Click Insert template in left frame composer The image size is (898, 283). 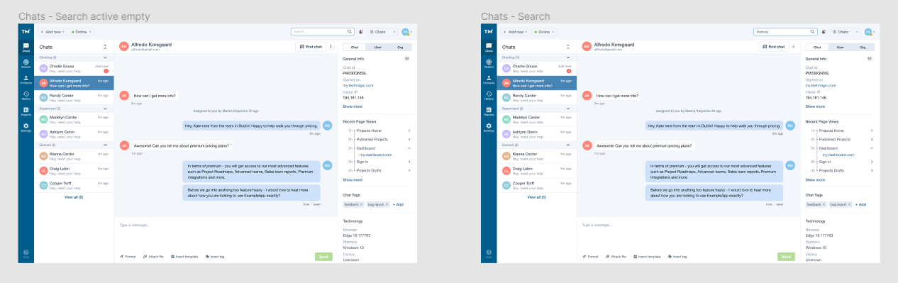coord(184,256)
